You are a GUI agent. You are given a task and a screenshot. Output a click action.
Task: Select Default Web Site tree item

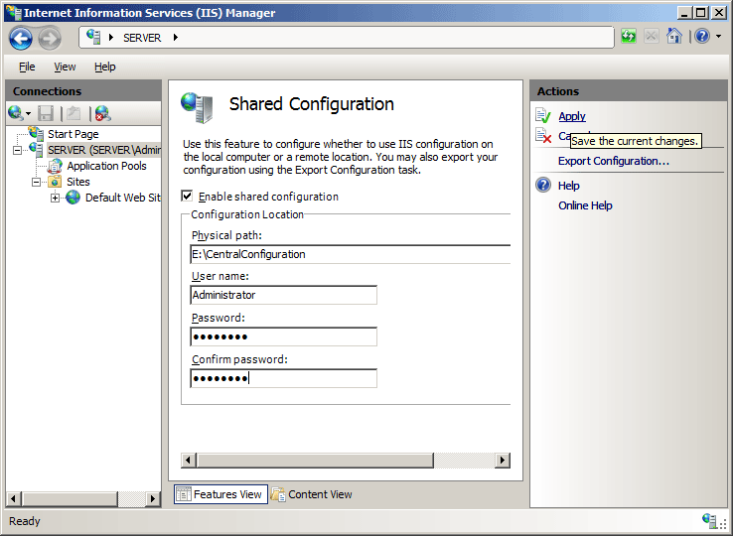tap(123, 198)
